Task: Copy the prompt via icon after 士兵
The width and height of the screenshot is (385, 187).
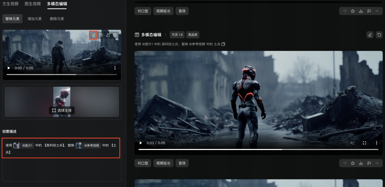Action: tap(223, 44)
